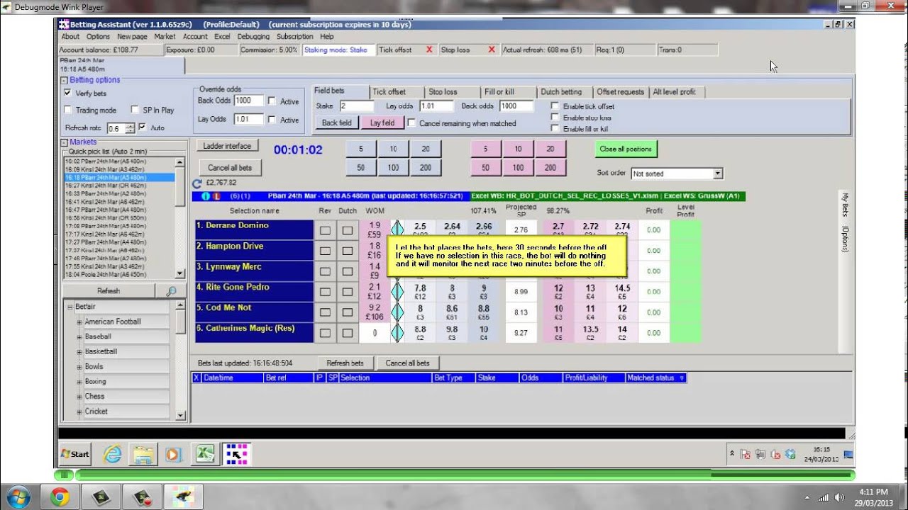
Task: Enable the Trading mode checkbox
Action: pos(67,110)
